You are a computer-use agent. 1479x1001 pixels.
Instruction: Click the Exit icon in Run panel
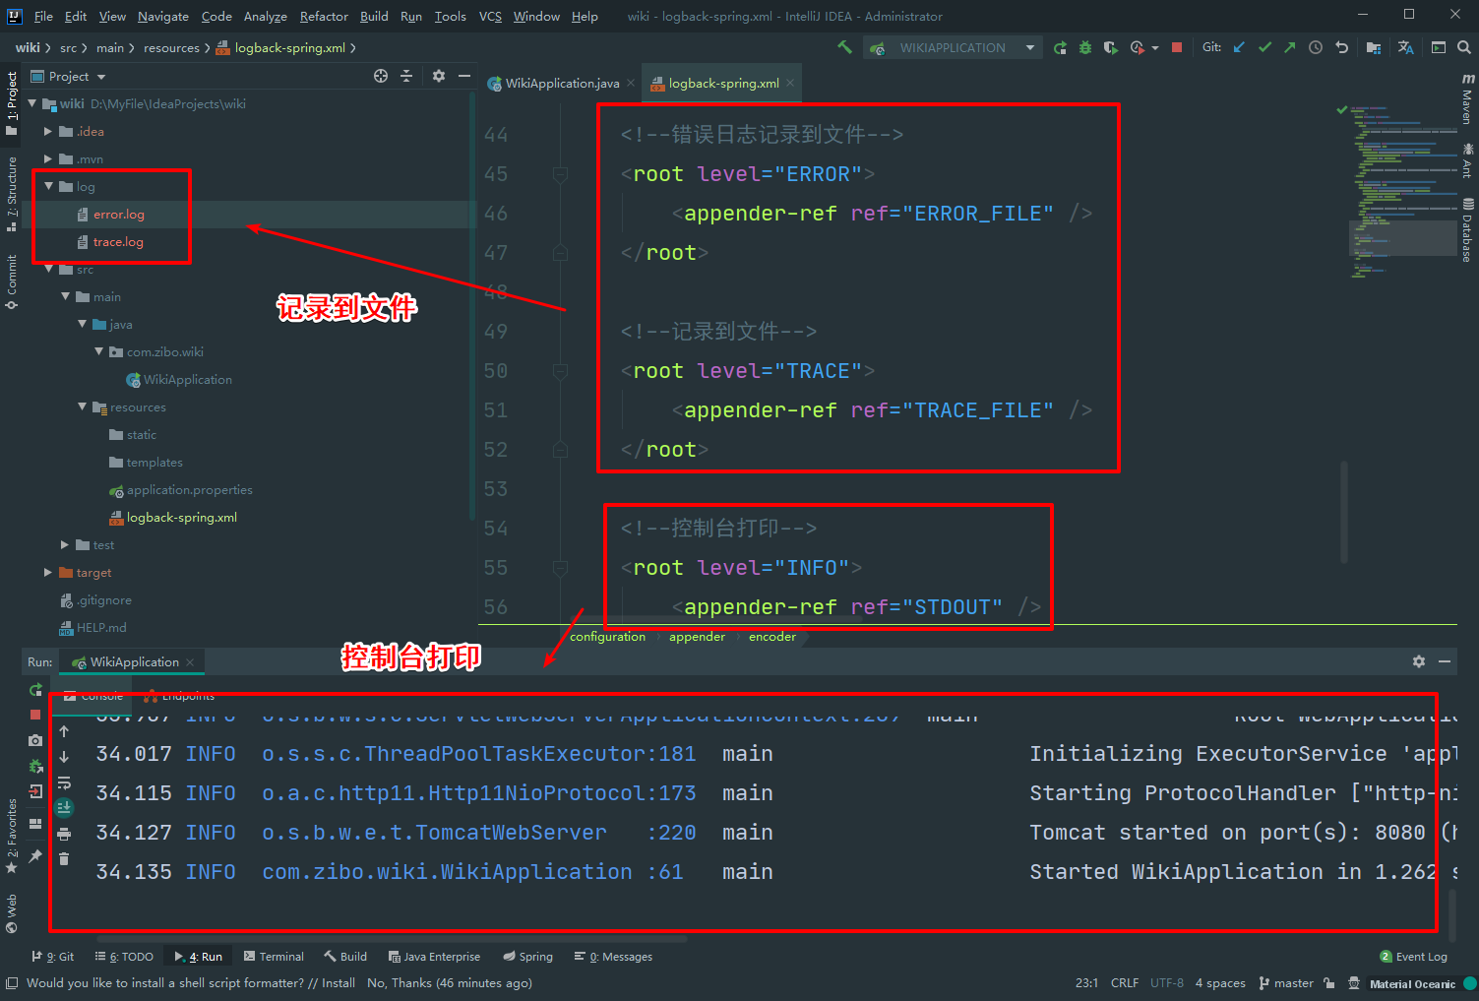35,791
